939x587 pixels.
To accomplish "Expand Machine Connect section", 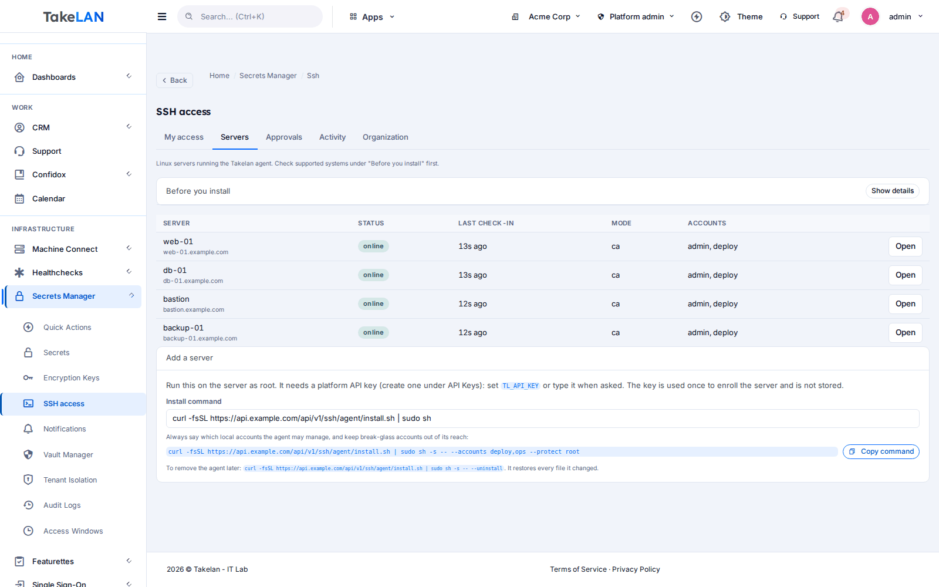I will coord(73,249).
